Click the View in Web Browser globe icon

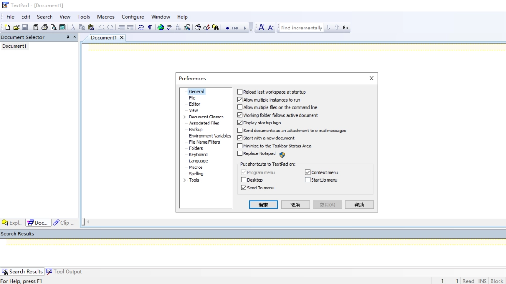click(161, 28)
